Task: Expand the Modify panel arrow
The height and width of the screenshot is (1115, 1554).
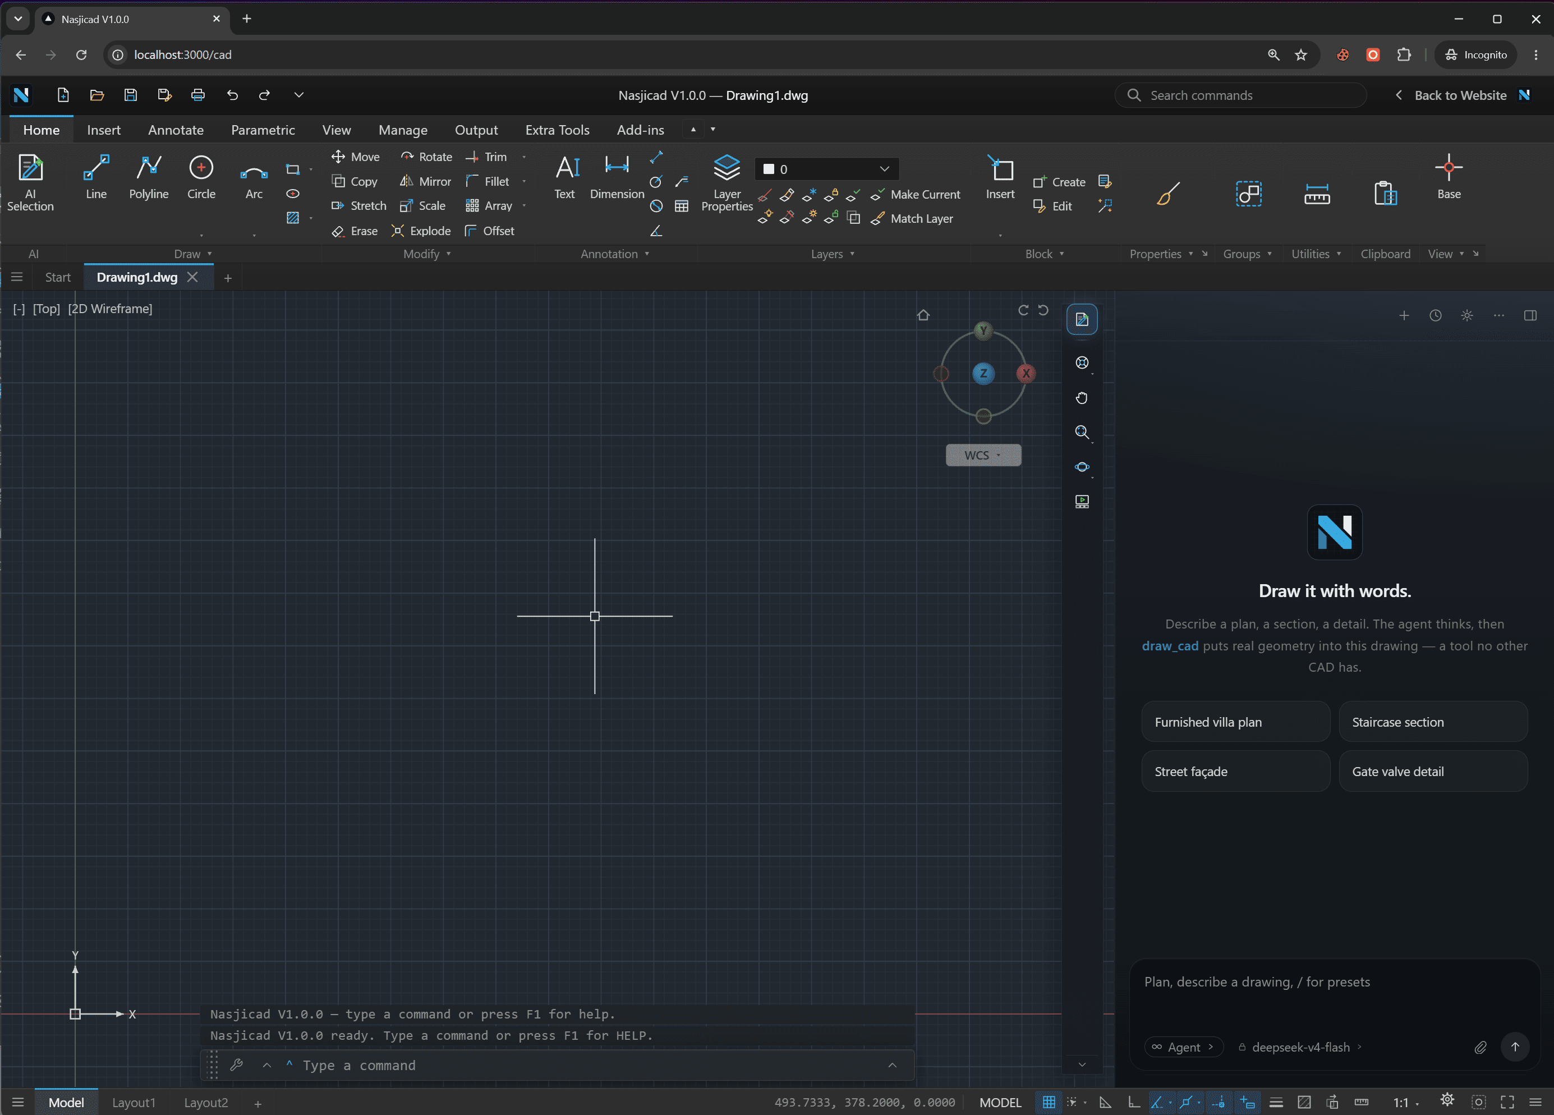Action: [449, 254]
